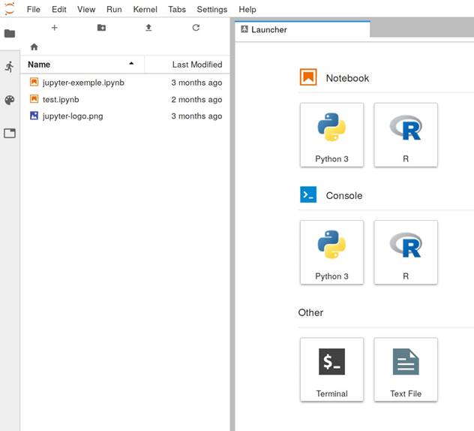Image resolution: width=474 pixels, height=431 pixels.
Task: Click the New Launcher plus icon
Action: pos(54,28)
